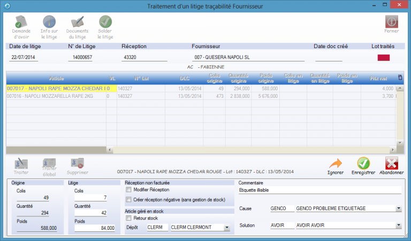Click the DLC column header
The image size is (411, 241).
[185, 77]
